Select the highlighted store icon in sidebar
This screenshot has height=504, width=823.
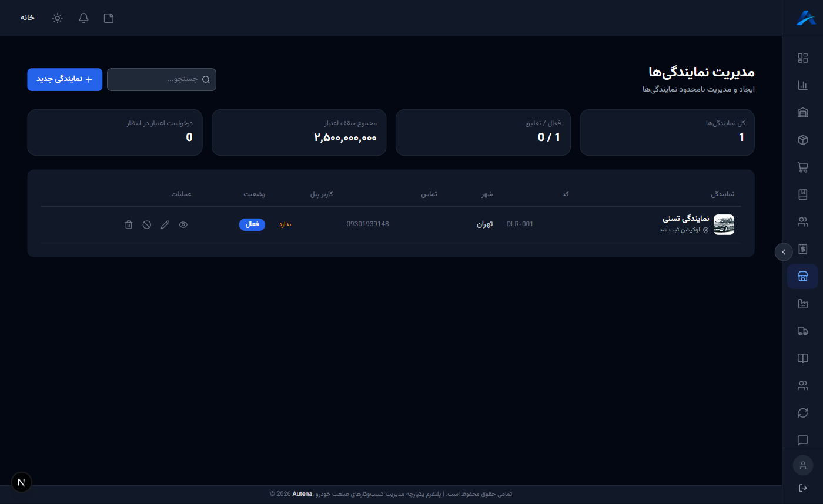coord(802,277)
